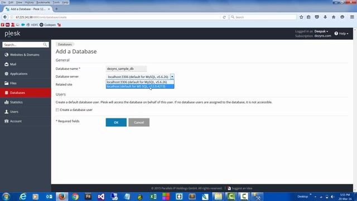Bookmark this page with the star icon
Viewport: 357px width, 201px height.
(301, 17)
